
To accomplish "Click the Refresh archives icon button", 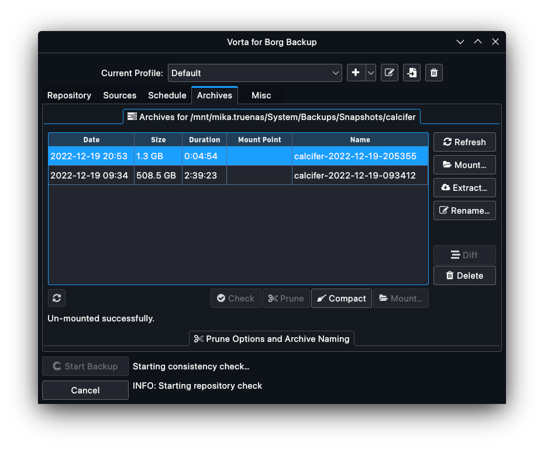I will (x=464, y=142).
